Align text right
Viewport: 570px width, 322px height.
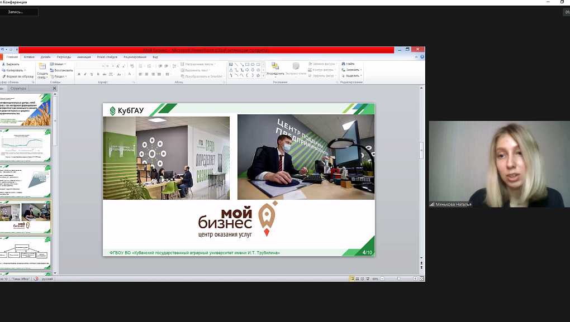pos(153,74)
